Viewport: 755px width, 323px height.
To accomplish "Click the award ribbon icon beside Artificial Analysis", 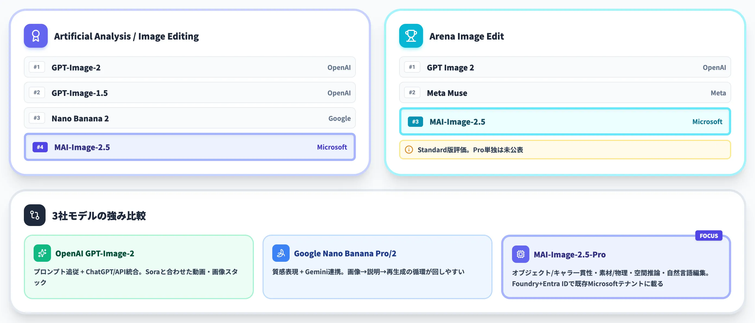I will [x=36, y=36].
